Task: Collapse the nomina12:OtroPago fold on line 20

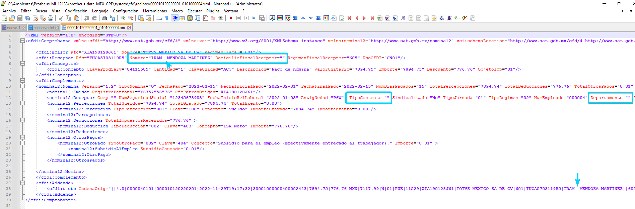Action: click(x=22, y=143)
